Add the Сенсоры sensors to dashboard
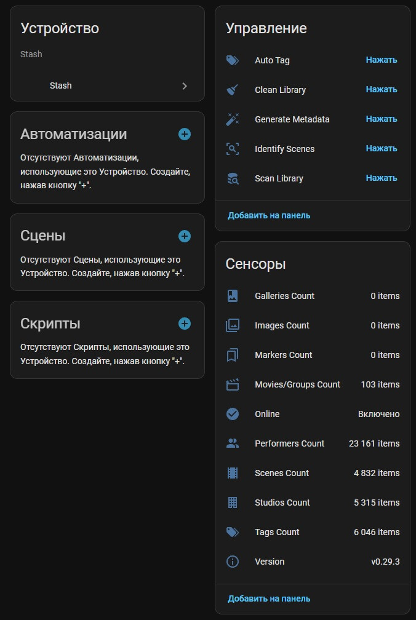The height and width of the screenshot is (620, 416). (269, 598)
